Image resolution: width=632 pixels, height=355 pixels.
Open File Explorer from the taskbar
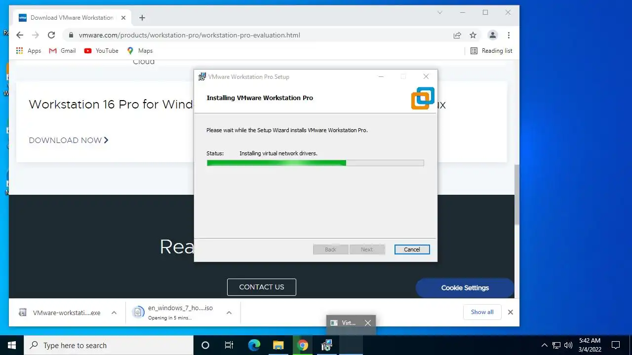[x=278, y=345]
